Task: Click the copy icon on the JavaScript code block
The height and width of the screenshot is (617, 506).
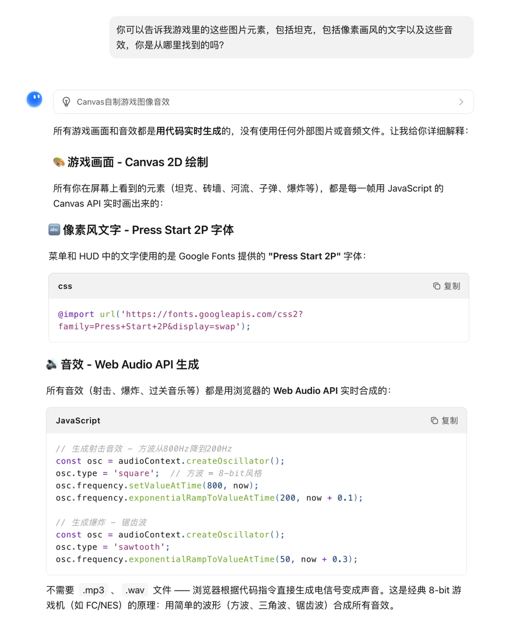Action: tap(434, 421)
